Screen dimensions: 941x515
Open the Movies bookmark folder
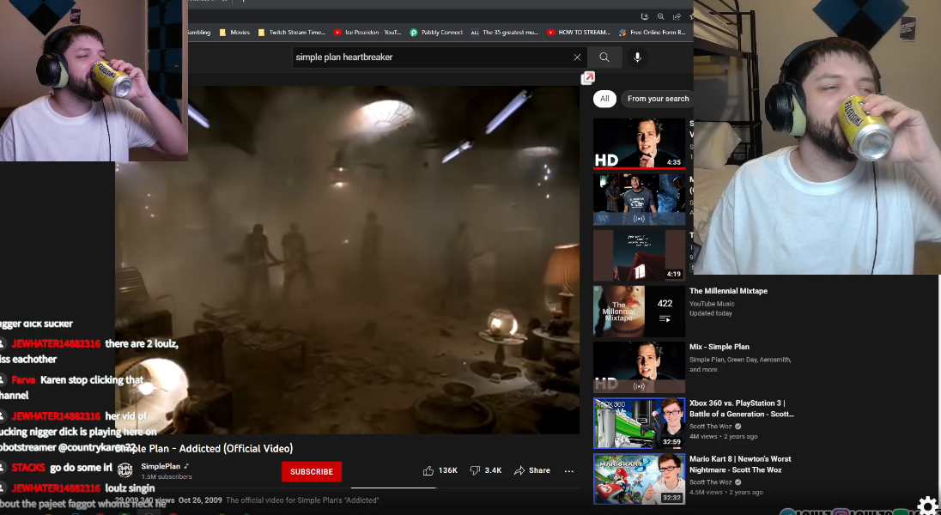pos(234,33)
